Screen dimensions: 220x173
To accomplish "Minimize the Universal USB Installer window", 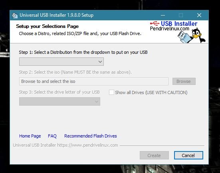I will click(163, 15).
